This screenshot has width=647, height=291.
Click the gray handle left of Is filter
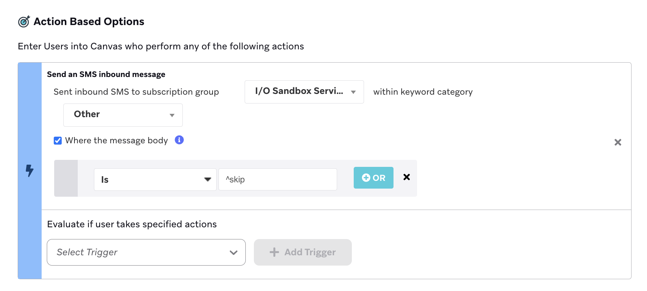[x=66, y=178]
